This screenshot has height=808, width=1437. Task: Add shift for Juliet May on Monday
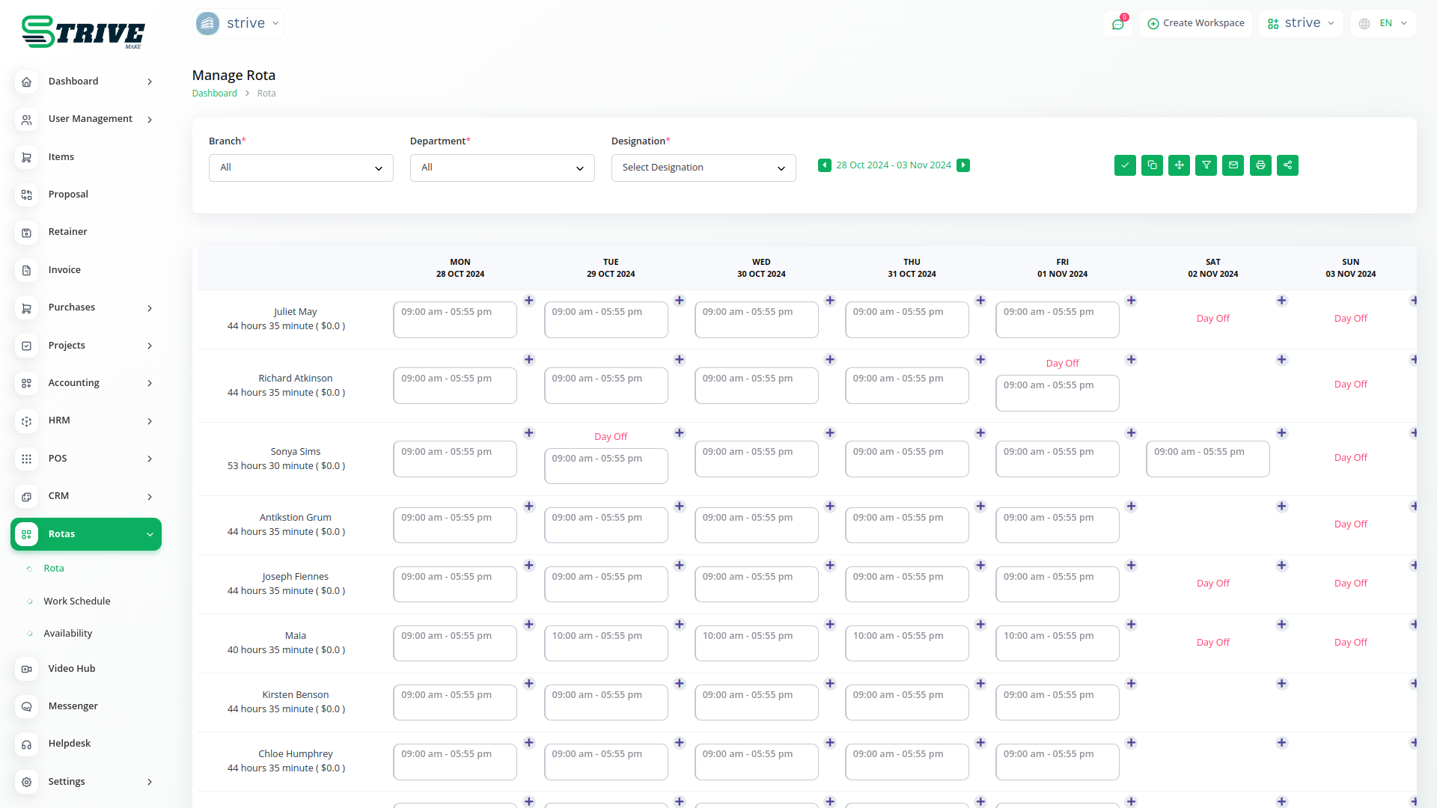click(528, 301)
